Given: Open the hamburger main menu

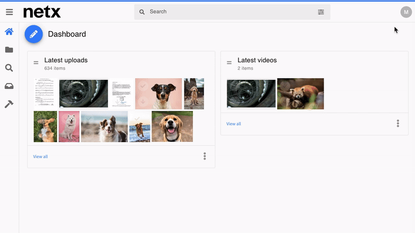Looking at the screenshot, I should tap(9, 12).
